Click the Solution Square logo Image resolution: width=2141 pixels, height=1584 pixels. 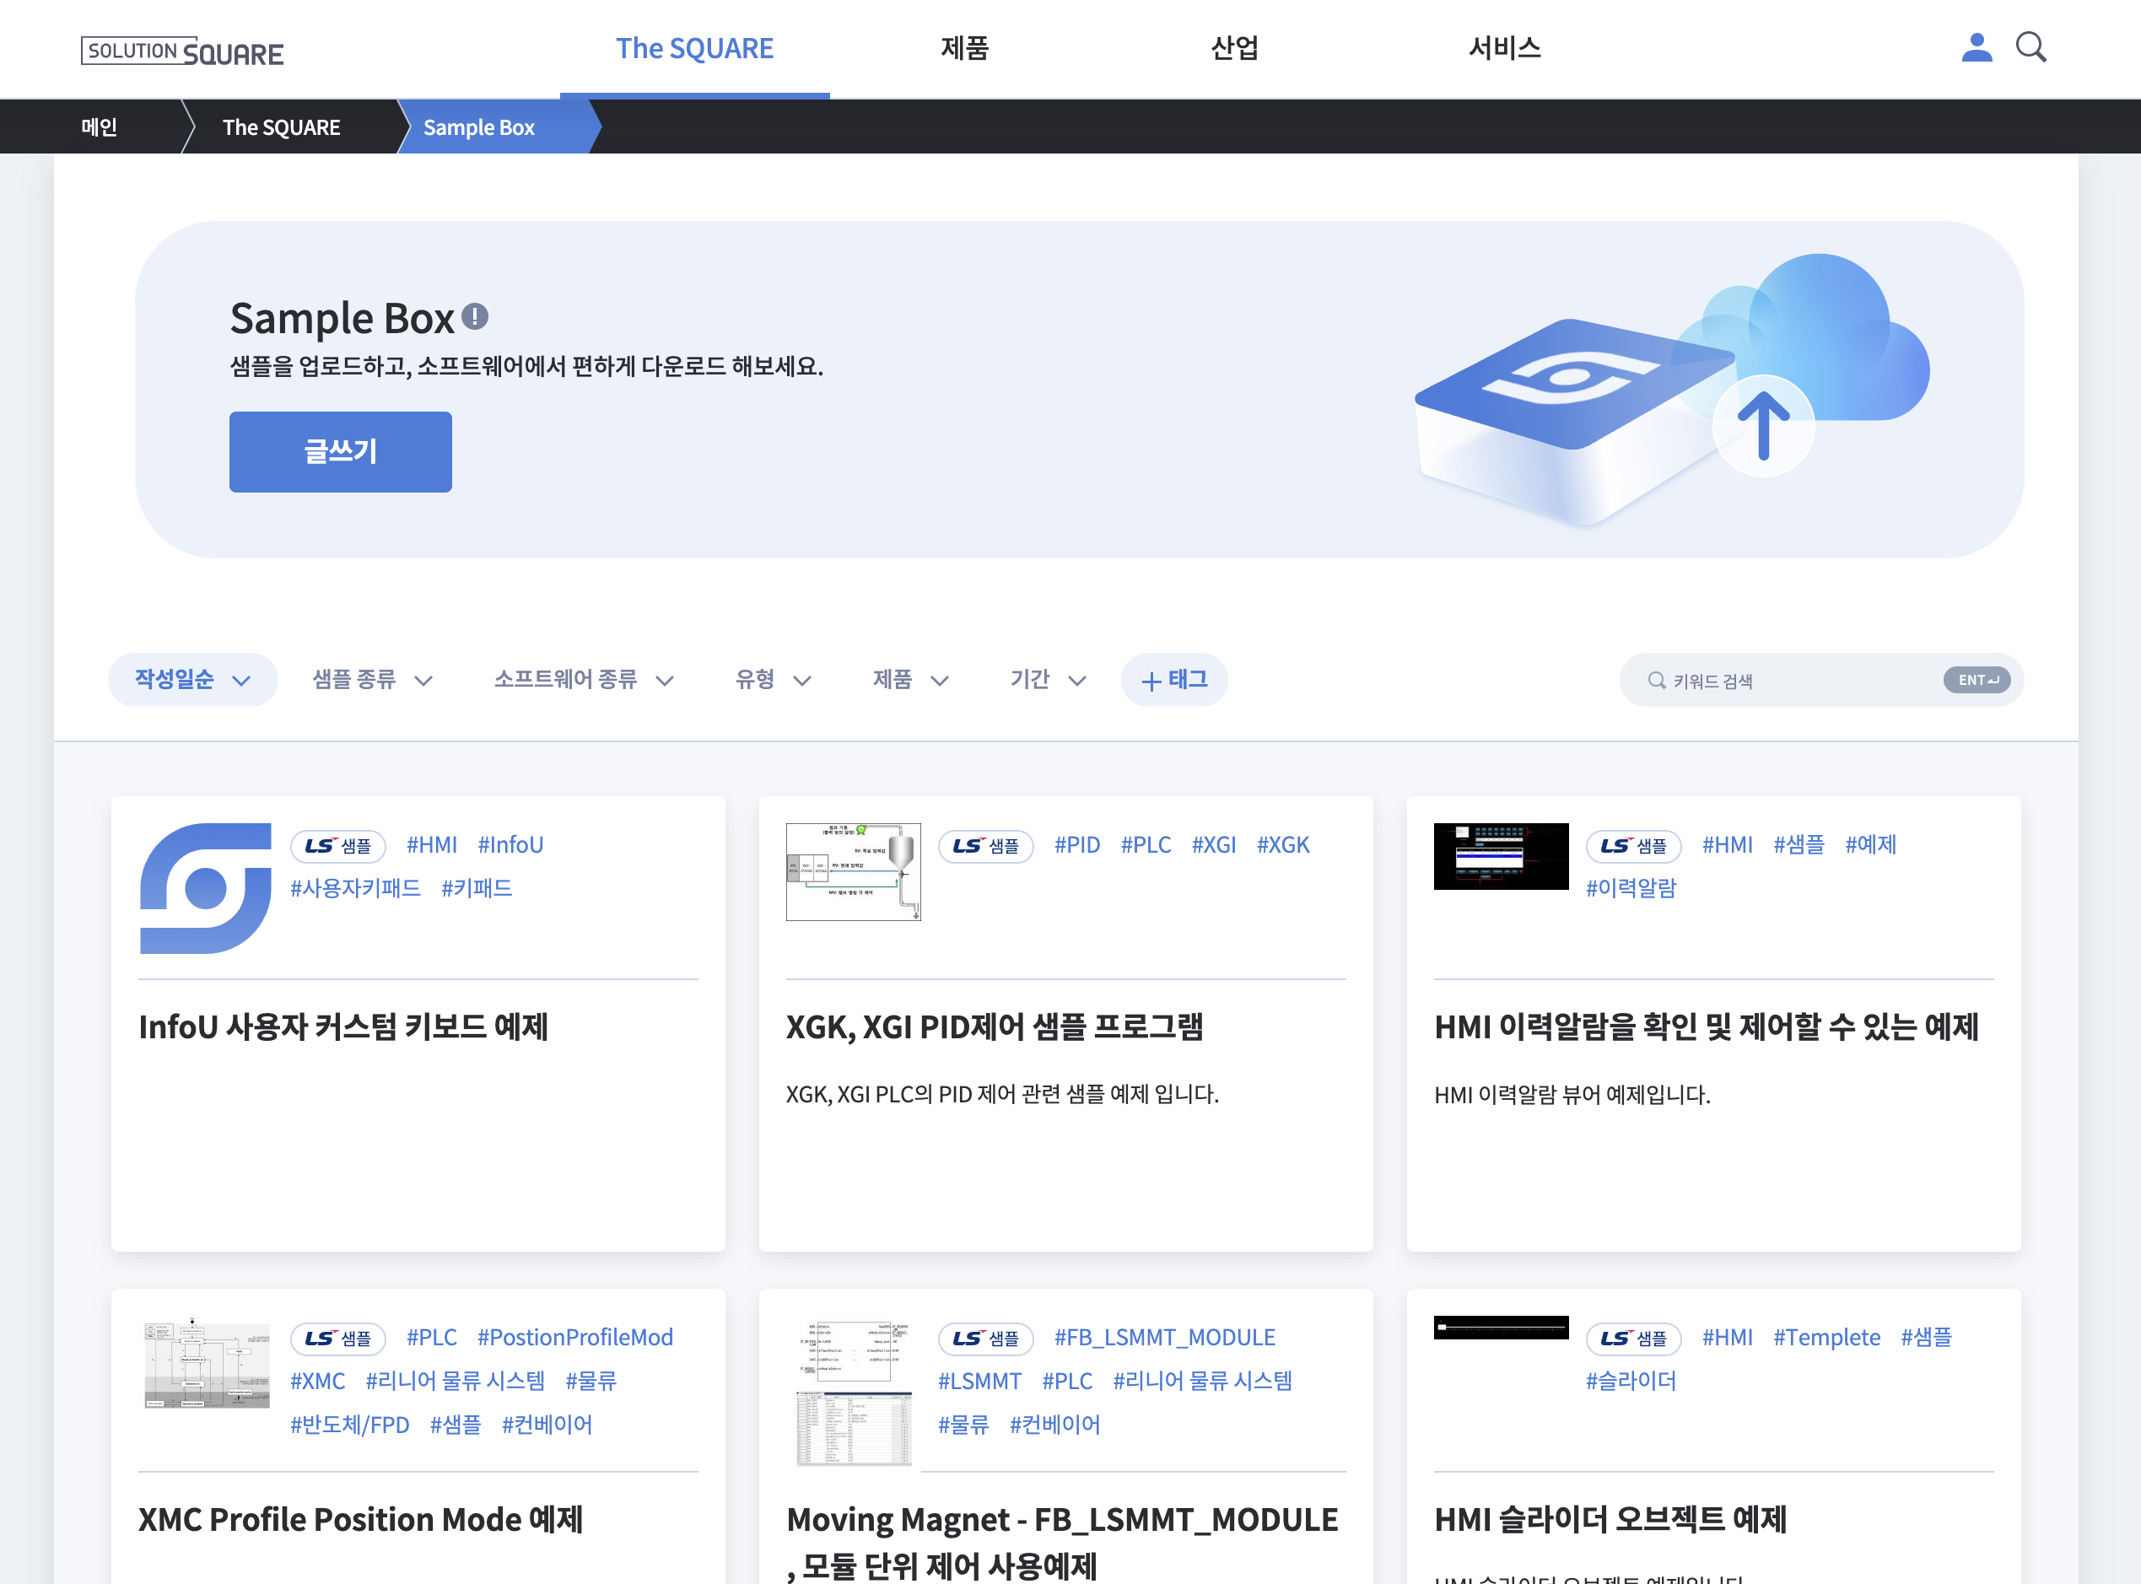(182, 51)
